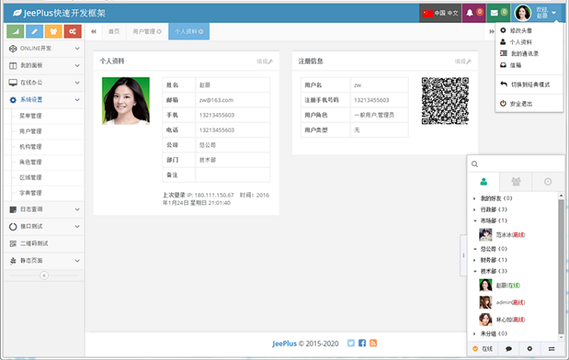Toggle the 在线 online status button
Image resolution: width=569 pixels, height=360 pixels.
483,349
